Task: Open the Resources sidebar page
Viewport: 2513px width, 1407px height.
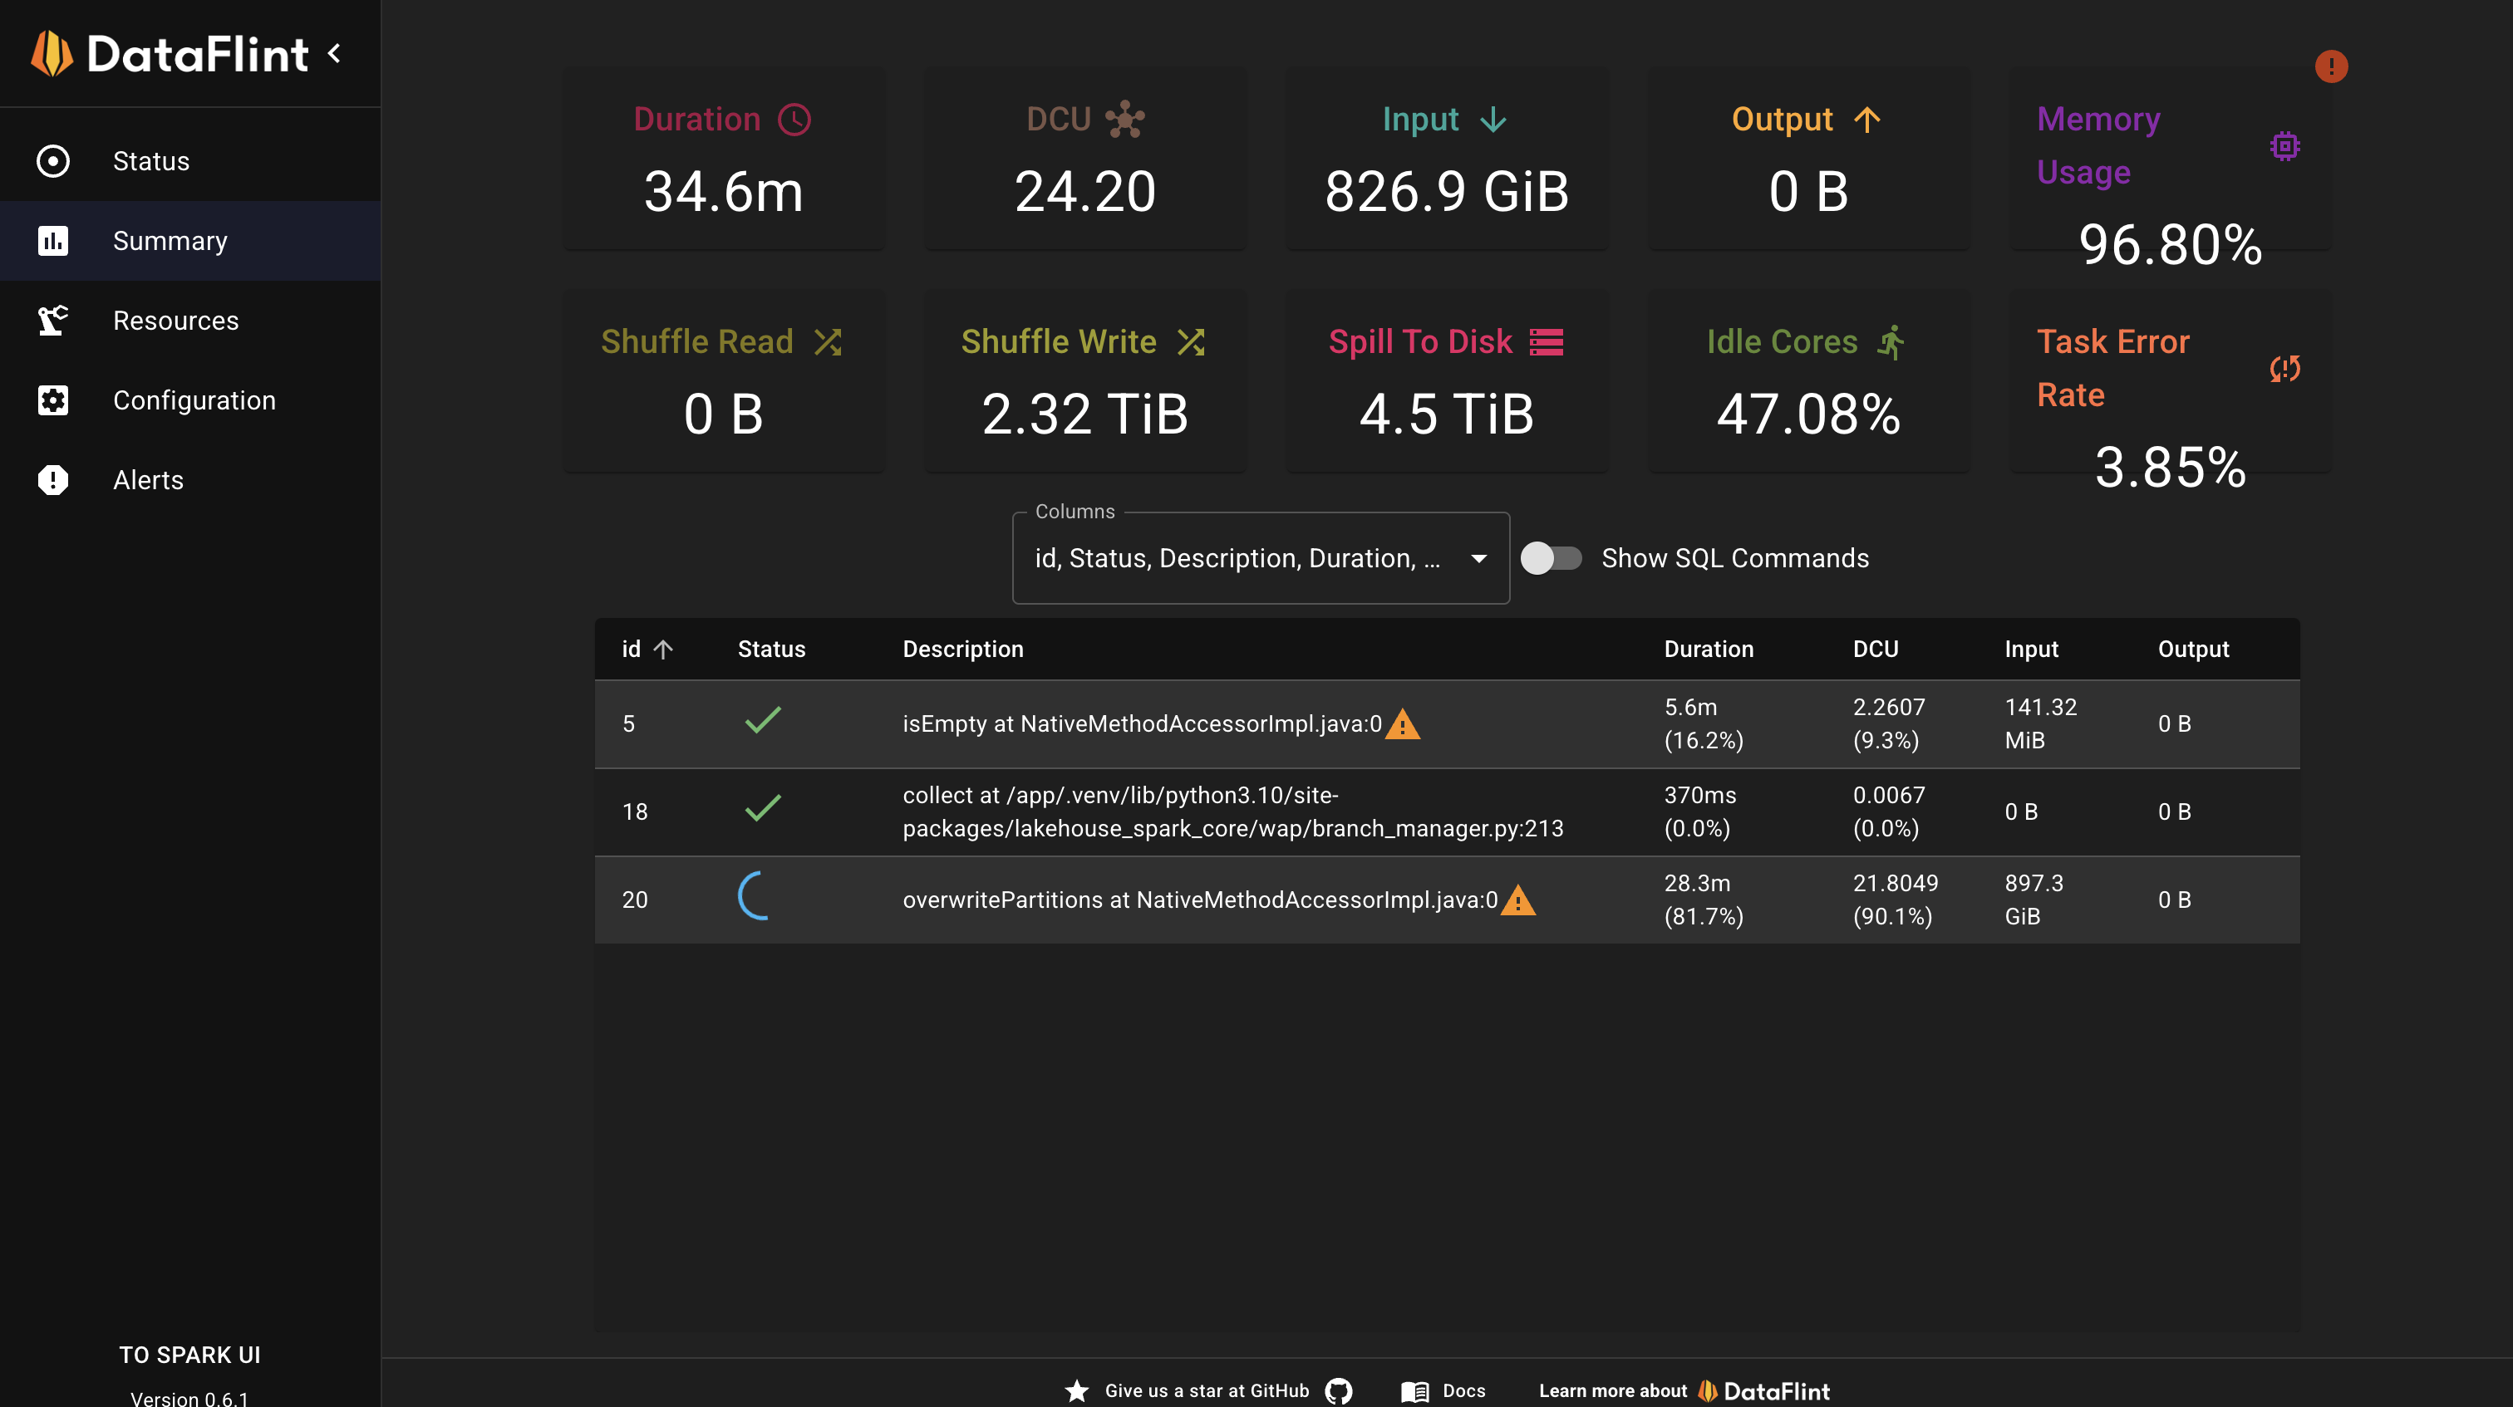Action: (175, 321)
